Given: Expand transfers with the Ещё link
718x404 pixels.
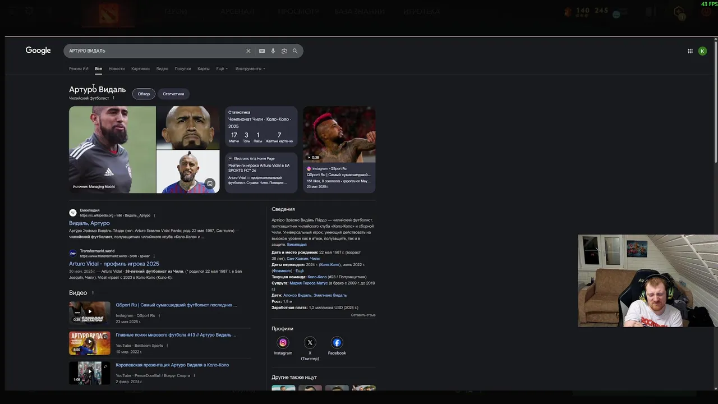Looking at the screenshot, I should (x=300, y=271).
